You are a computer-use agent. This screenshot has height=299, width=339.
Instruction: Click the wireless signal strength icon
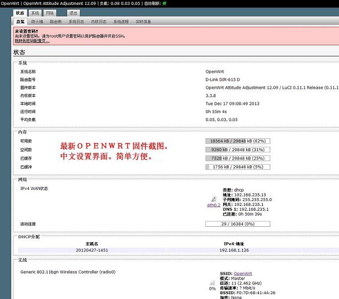click(213, 282)
